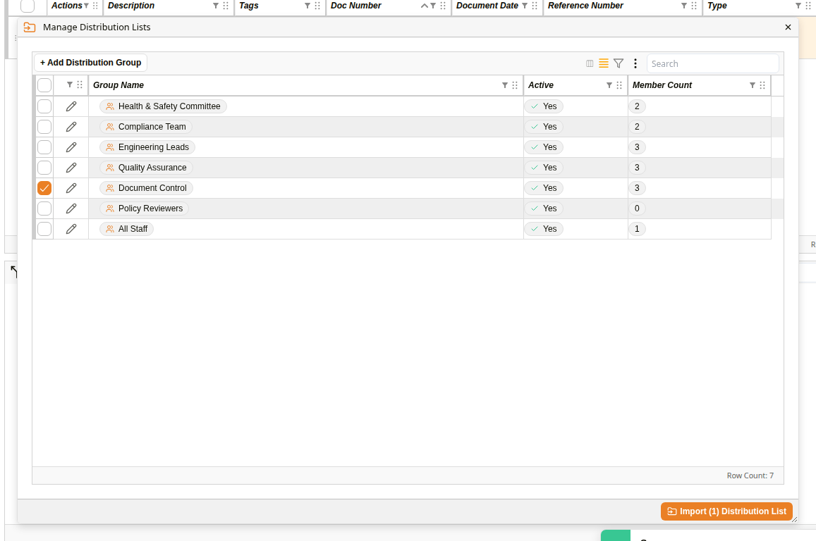Screen dimensions: 816x541
Task: Filter the background Reference Number column
Action: pyautogui.click(x=684, y=6)
